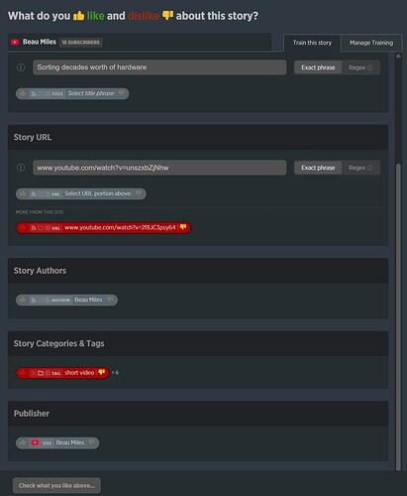
Task: Click the site Beau Miles pill name
Action: (x=70, y=442)
